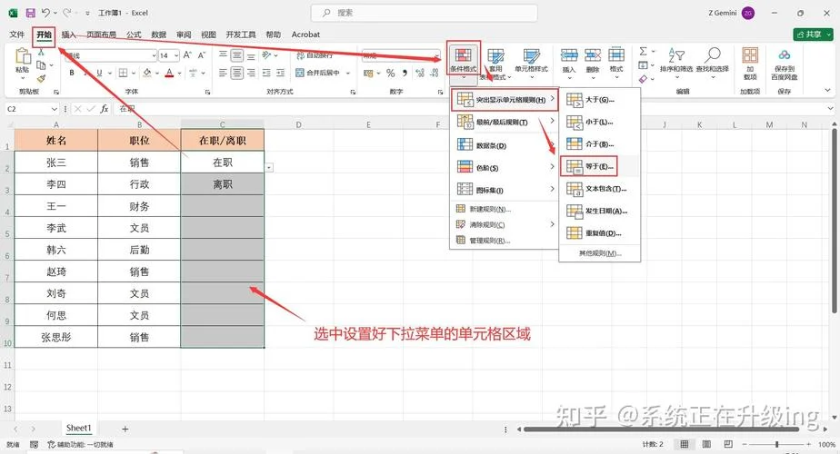Open the Sheet1 worksheet tab
Viewport: 840px width, 454px height.
coord(79,429)
